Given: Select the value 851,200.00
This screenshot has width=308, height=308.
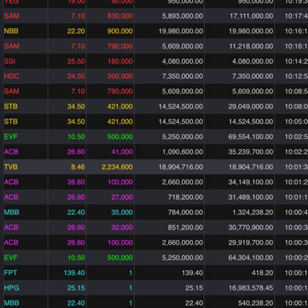Looking at the screenshot, I should (185, 227).
